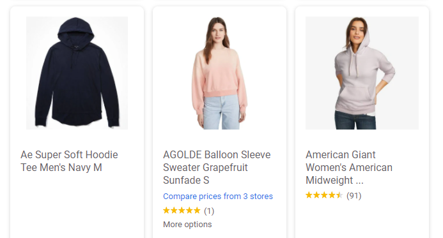443x238 pixels.
Task: Click the third star of the American Giant rating
Action: click(x=324, y=195)
